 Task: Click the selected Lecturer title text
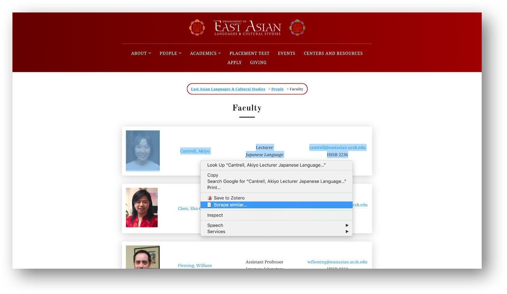tap(265, 148)
